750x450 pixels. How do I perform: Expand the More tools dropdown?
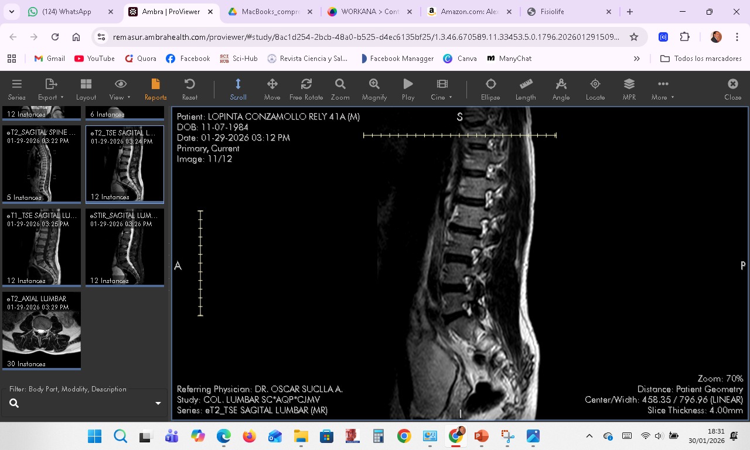(663, 89)
